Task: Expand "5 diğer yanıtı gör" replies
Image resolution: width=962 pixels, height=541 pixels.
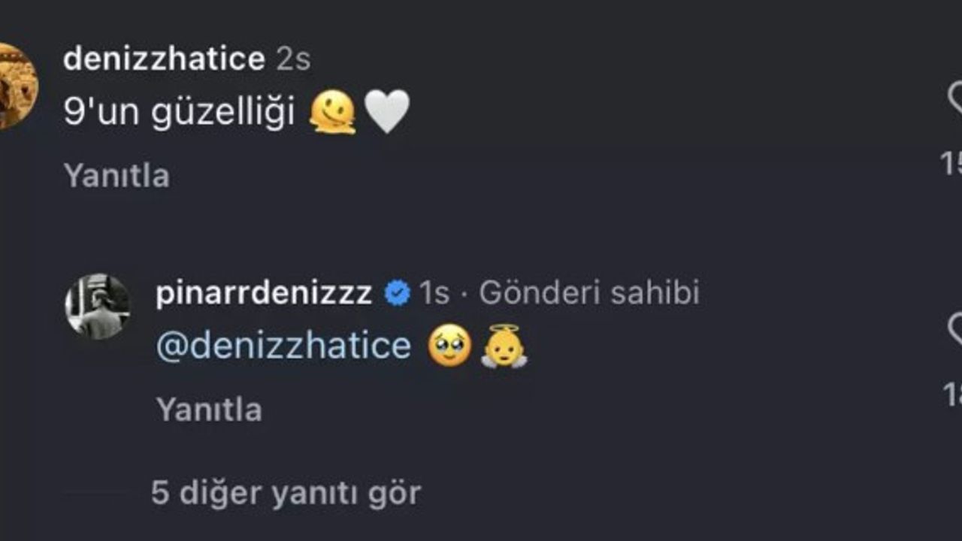Action: [x=286, y=494]
